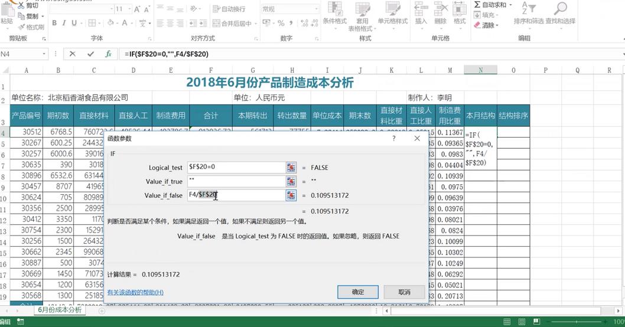Click the Increase Decimal icon
Screen dimensions: 625x327
305,24
